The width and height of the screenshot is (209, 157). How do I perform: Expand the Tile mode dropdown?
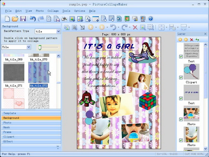[x=29, y=47]
